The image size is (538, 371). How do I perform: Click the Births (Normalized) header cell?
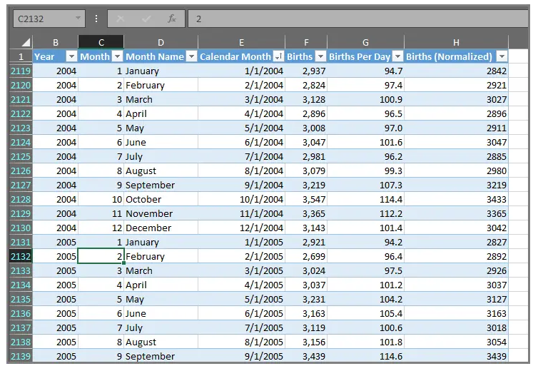click(x=457, y=56)
